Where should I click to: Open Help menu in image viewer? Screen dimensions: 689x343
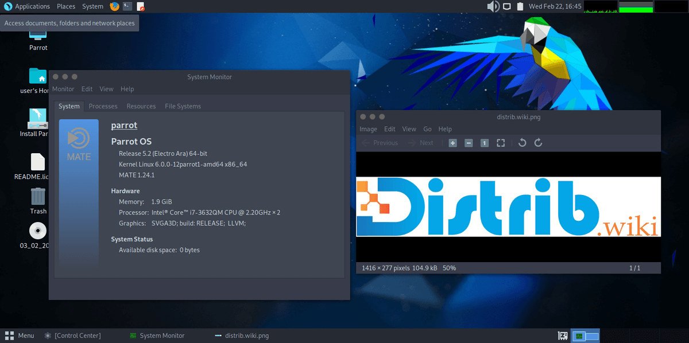[445, 129]
